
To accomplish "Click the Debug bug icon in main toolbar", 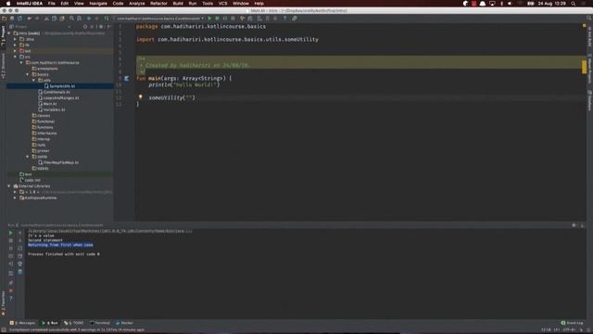I will tap(217, 19).
